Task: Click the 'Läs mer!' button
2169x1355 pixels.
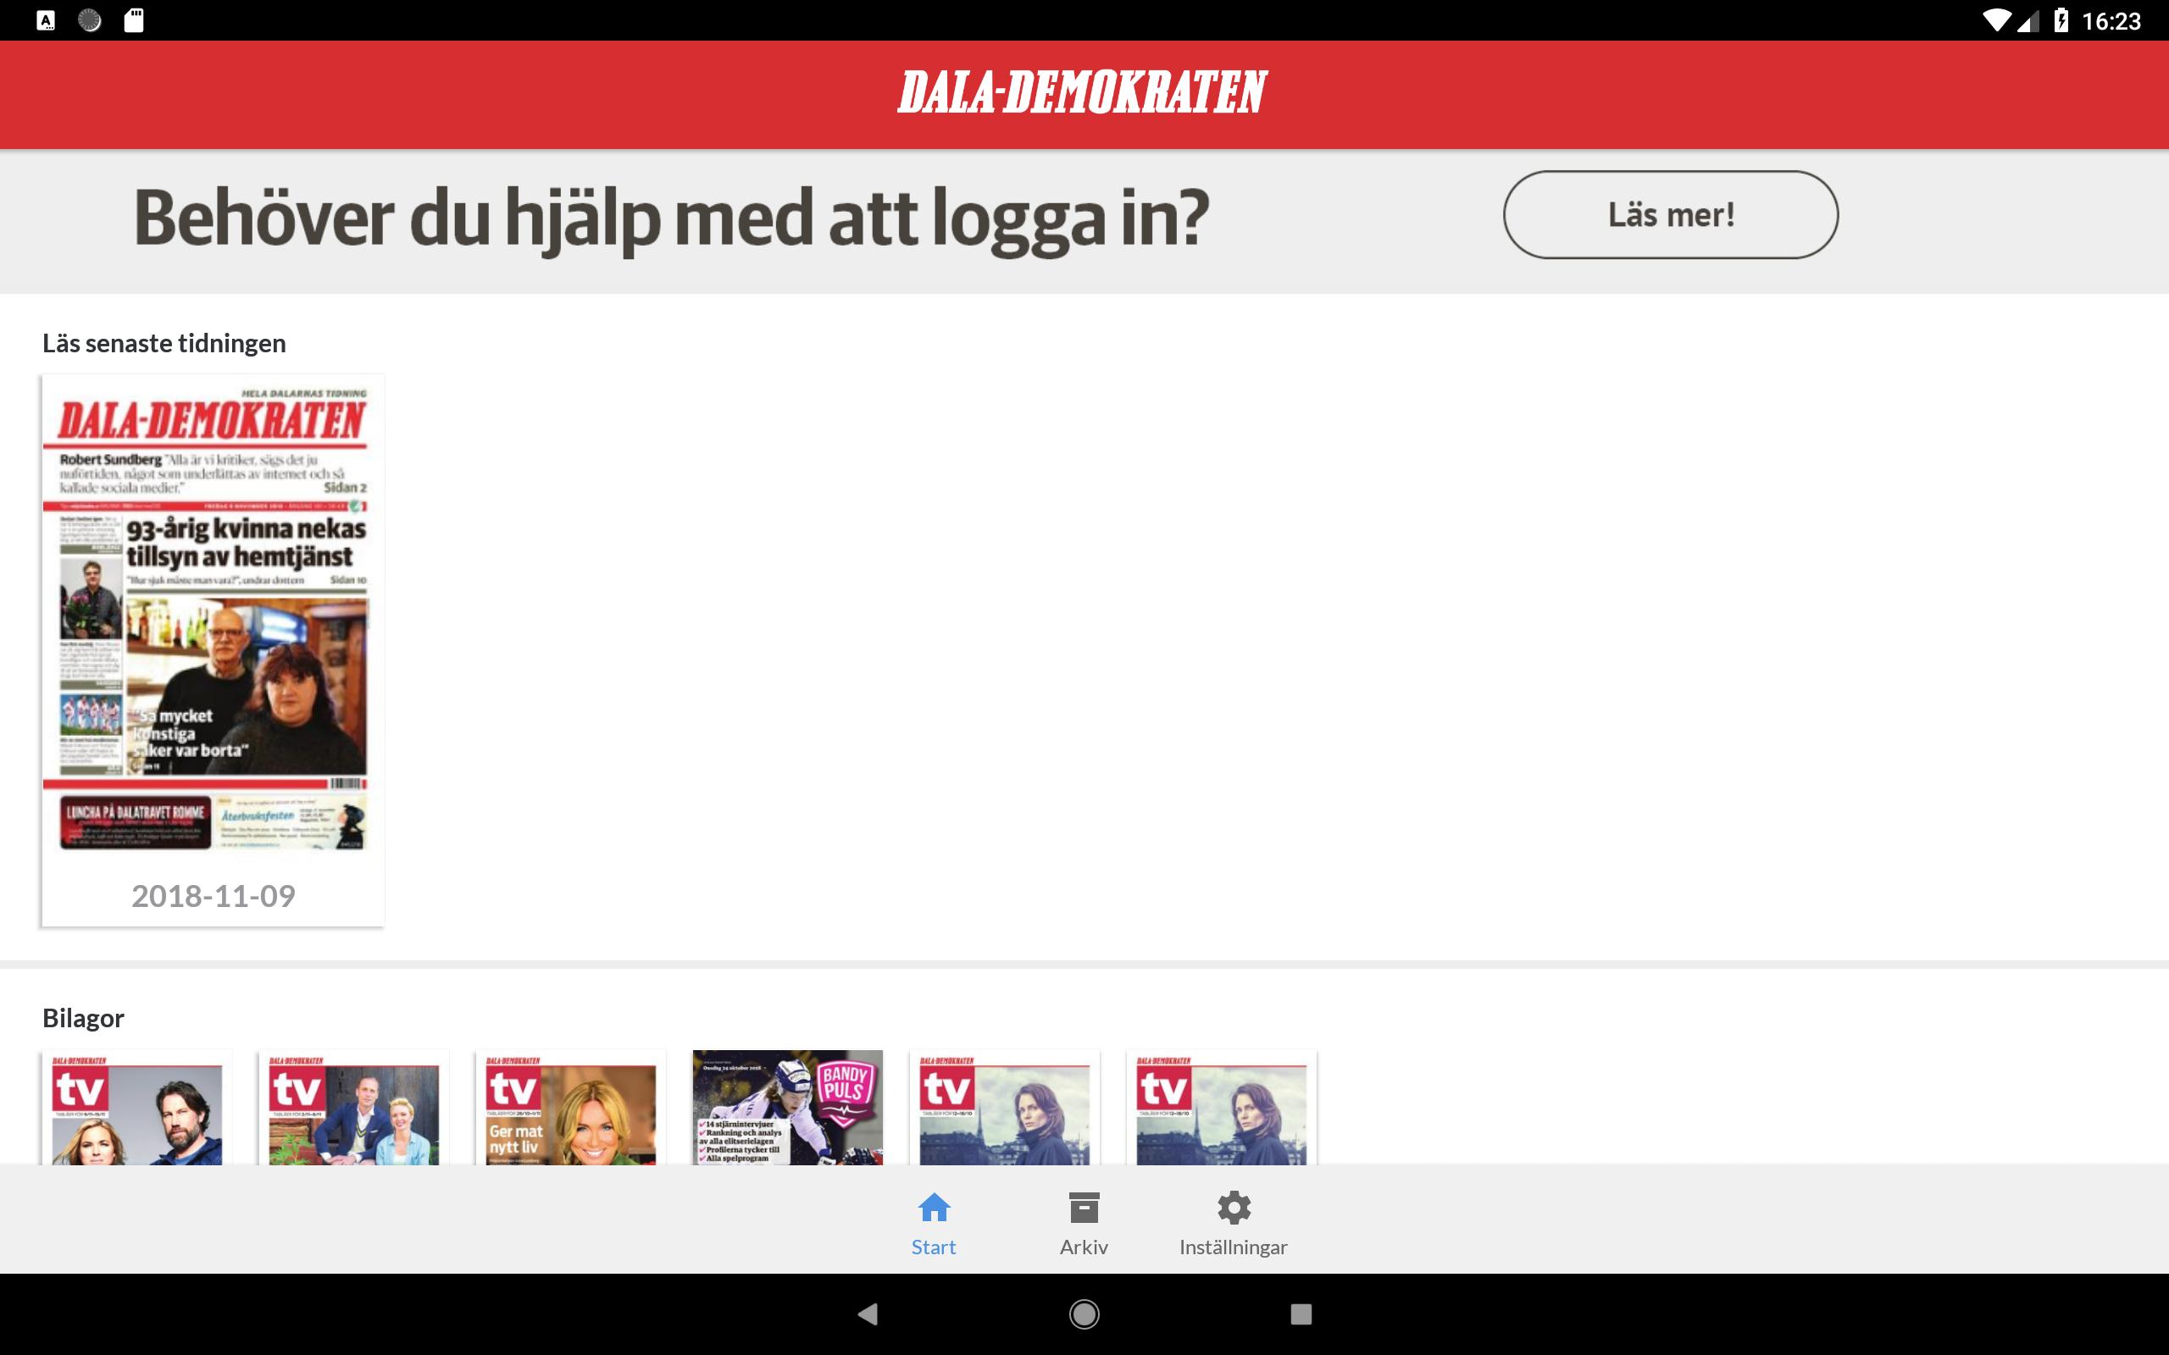Action: point(1671,215)
